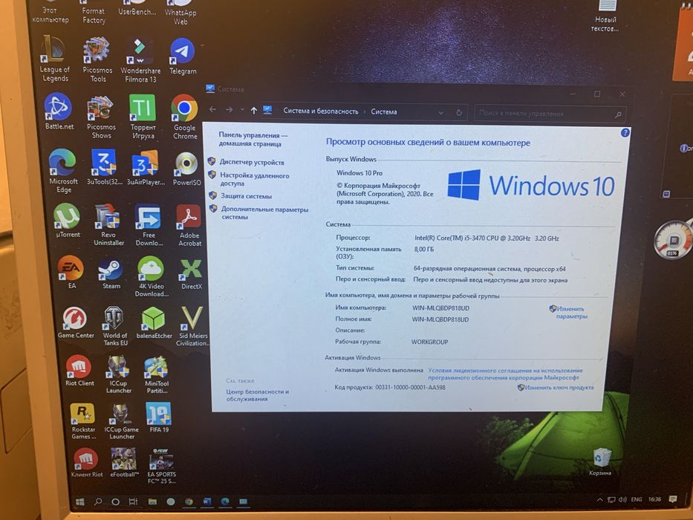Launch Google Chrome from the desktop
This screenshot has height=520, width=693.
click(x=184, y=117)
